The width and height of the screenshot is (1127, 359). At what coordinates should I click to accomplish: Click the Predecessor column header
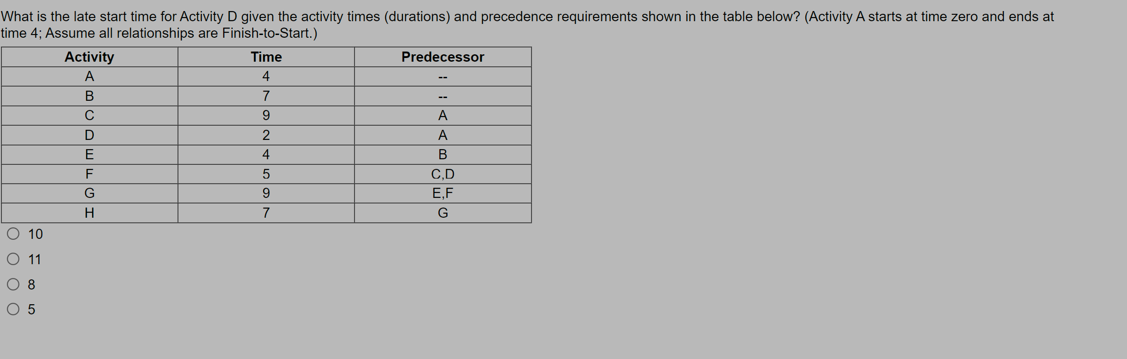coord(442,57)
